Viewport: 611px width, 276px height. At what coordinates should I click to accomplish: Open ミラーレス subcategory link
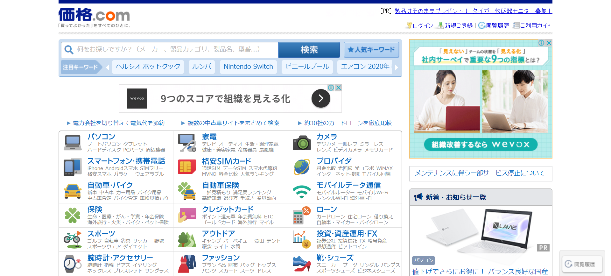(x=372, y=144)
